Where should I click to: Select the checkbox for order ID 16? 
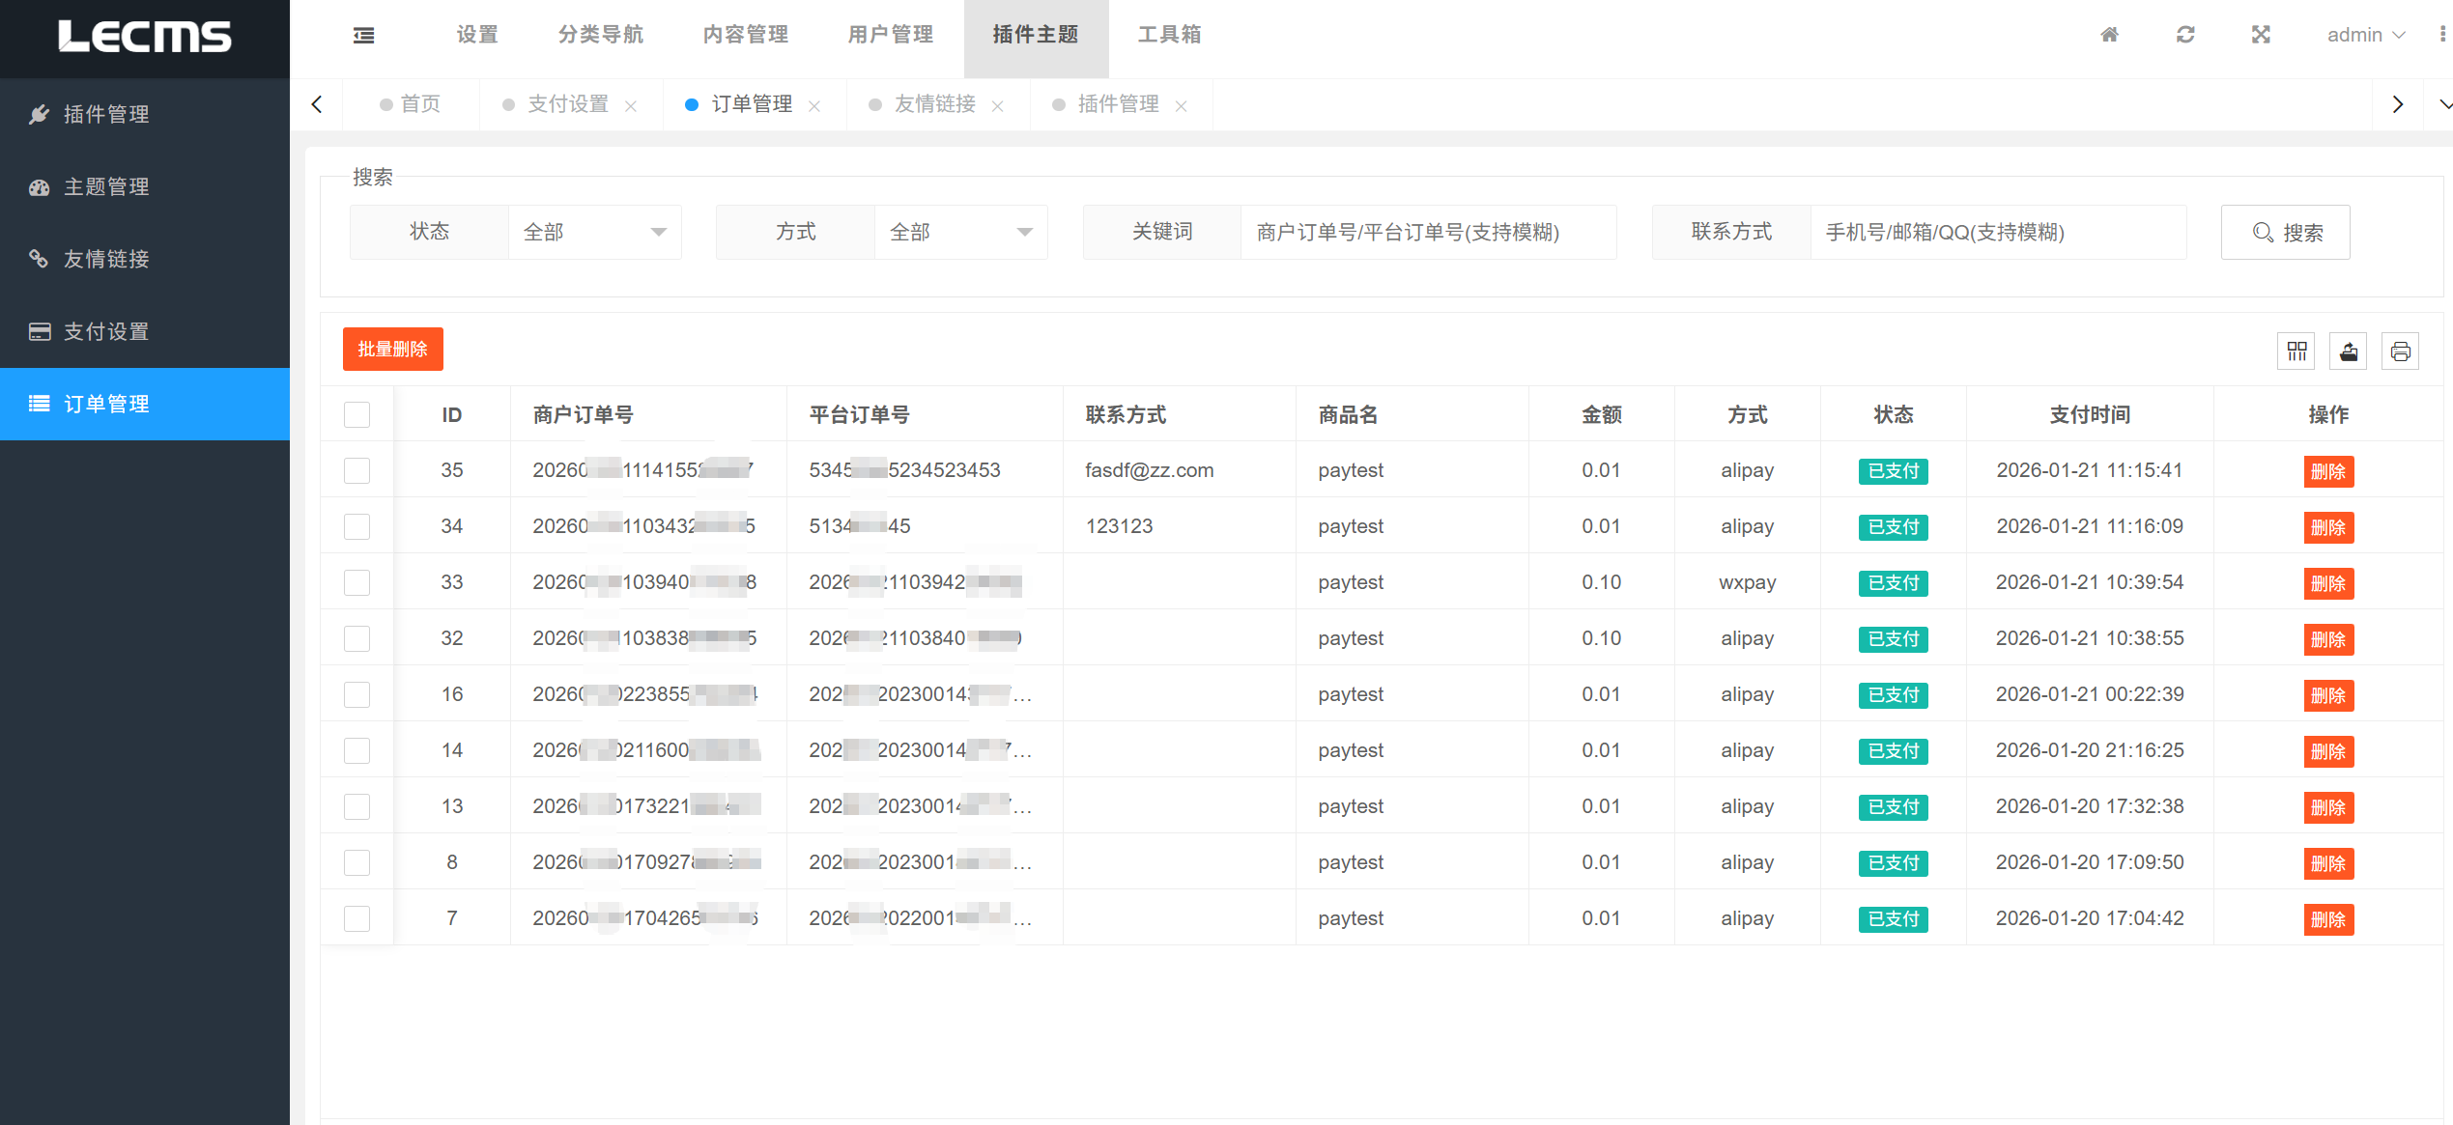(357, 694)
